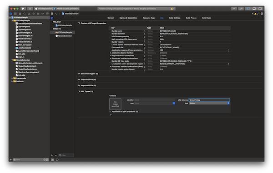Run the project with the Play button
The image size is (273, 173).
[x=23, y=9]
